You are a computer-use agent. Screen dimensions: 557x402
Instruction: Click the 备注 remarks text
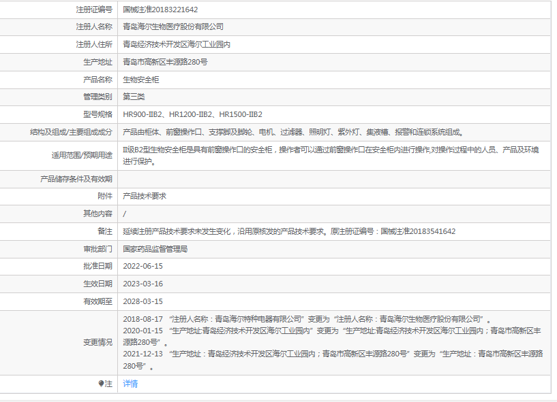289,231
